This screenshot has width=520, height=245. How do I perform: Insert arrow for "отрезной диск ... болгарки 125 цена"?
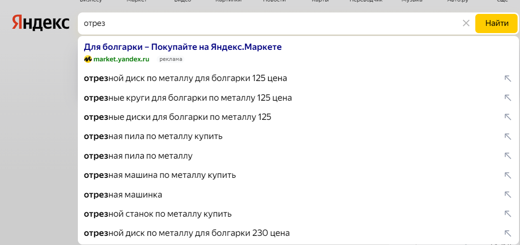508,78
